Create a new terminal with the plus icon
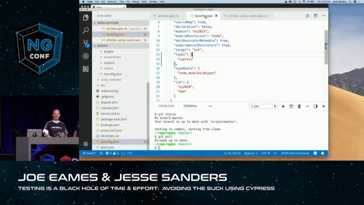Image resolution: width=364 pixels, height=205 pixels. pyautogui.click(x=283, y=106)
